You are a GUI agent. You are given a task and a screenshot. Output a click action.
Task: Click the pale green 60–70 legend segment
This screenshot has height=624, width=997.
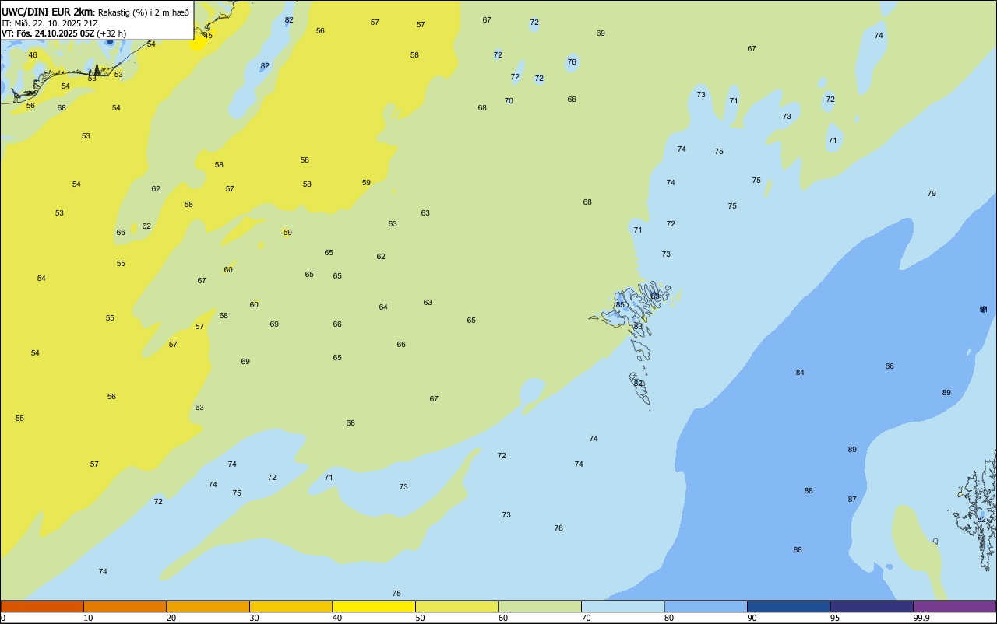pos(540,606)
